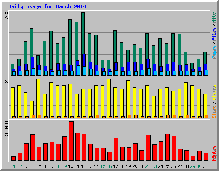Click the tallest red KBytes bar for day 10
This screenshot has width=219, height=171.
click(71, 141)
